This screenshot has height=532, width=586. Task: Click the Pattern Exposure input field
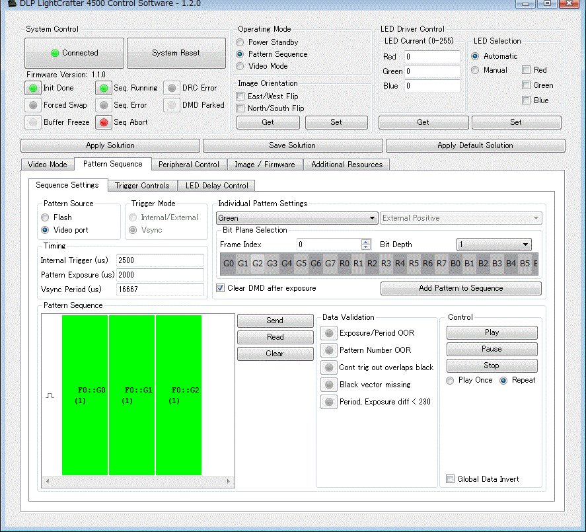pos(160,275)
